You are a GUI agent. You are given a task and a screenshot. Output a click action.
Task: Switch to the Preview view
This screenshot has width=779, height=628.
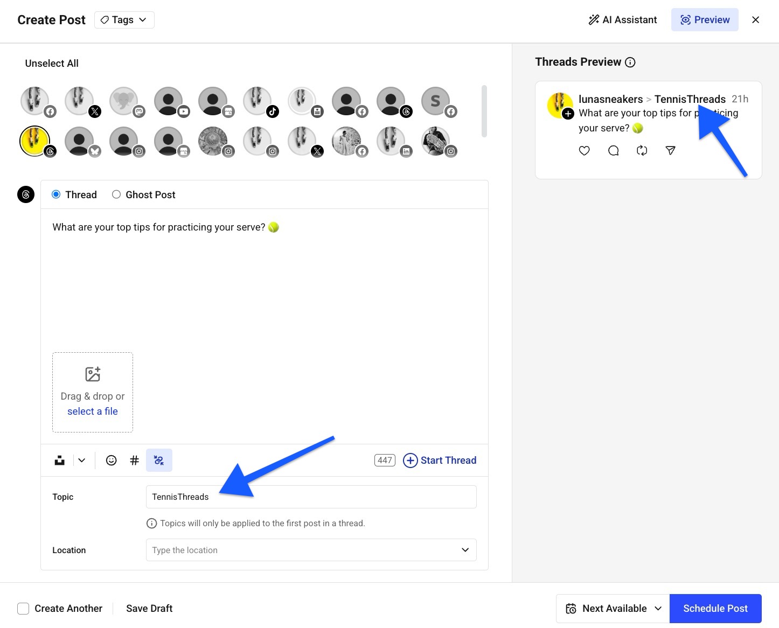tap(705, 19)
